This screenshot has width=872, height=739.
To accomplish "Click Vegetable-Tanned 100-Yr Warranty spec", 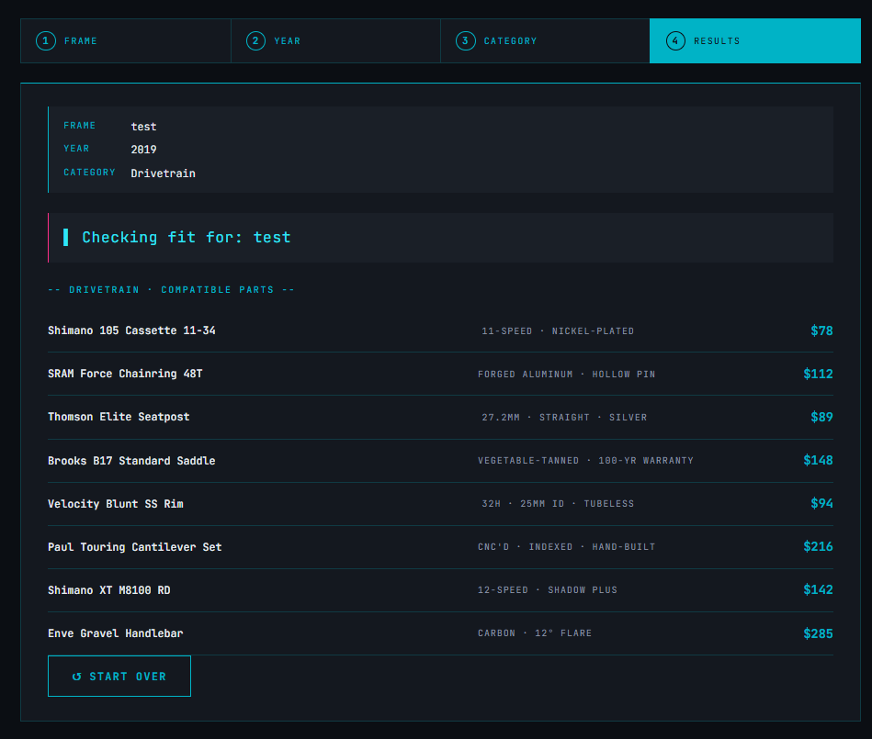I will [x=585, y=461].
